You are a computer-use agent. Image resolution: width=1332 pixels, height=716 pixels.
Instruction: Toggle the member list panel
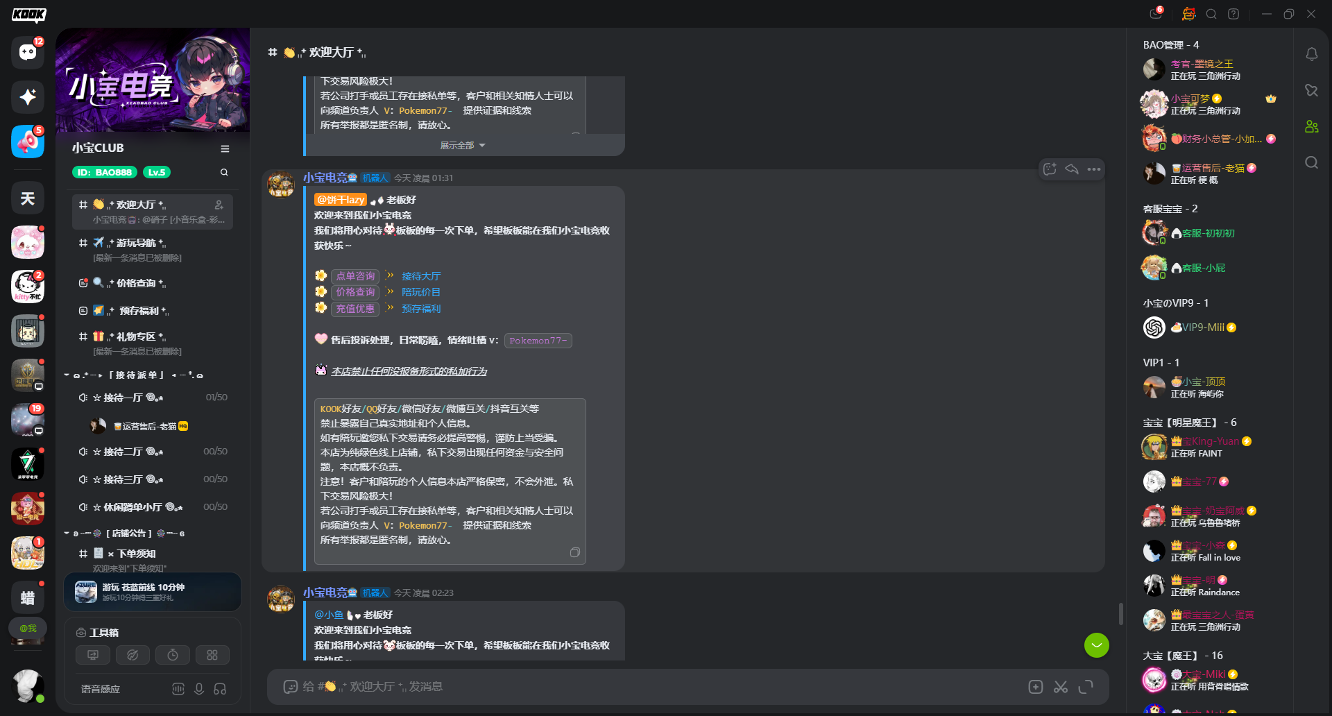[x=1311, y=126]
